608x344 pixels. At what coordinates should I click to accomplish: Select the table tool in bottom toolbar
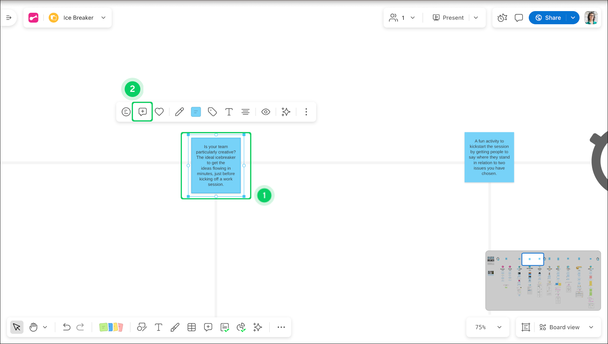point(192,327)
